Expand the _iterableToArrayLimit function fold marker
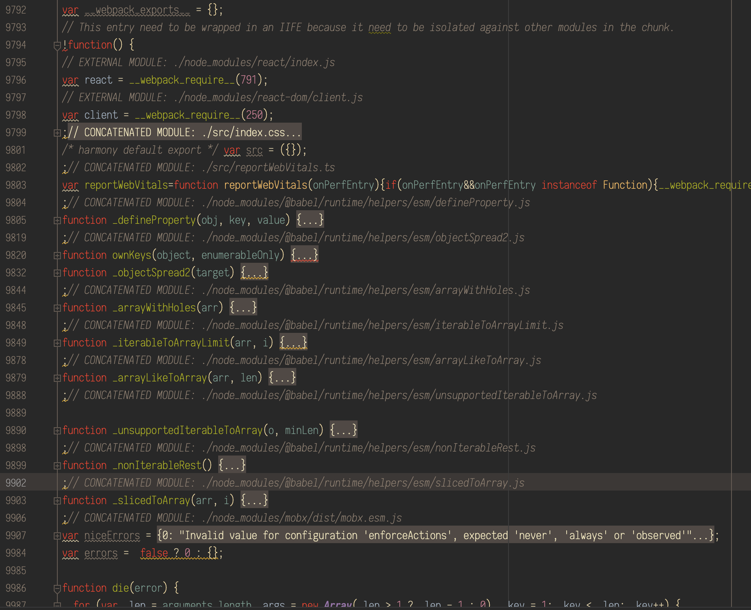This screenshot has width=751, height=610. click(x=57, y=343)
